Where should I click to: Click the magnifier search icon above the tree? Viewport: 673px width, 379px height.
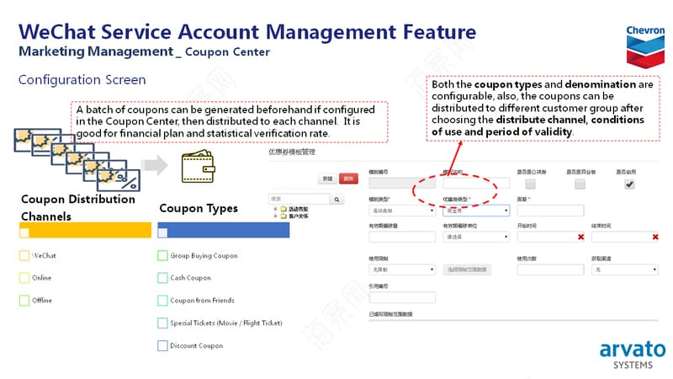coord(337,200)
